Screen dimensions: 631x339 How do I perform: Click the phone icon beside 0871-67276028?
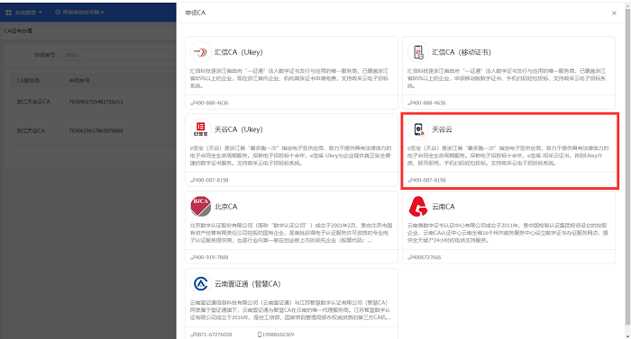[x=192, y=335]
